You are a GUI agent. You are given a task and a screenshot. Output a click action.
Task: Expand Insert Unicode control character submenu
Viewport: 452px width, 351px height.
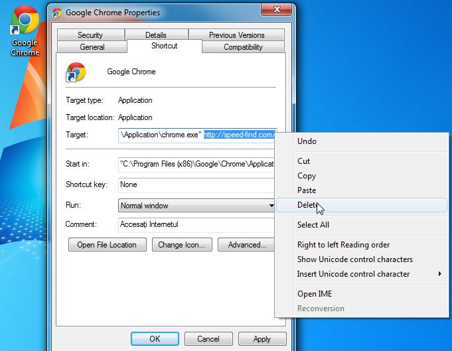pyautogui.click(x=362, y=274)
